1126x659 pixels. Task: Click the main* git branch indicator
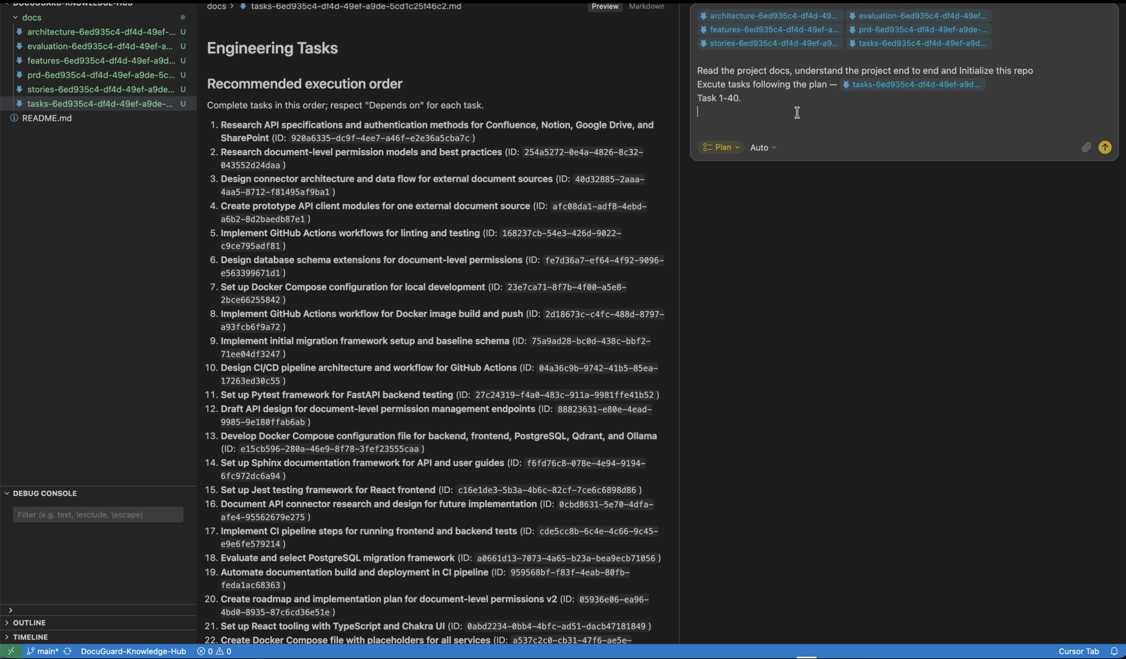pos(42,651)
